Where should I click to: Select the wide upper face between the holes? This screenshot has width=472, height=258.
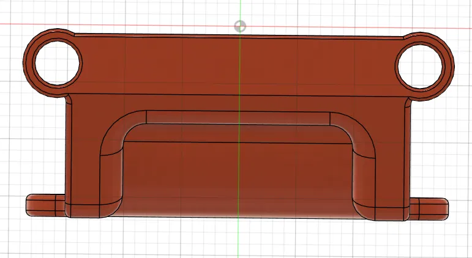click(239, 66)
